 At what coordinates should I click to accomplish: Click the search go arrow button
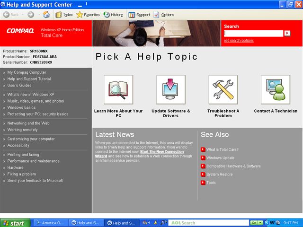pyautogui.click(x=287, y=33)
